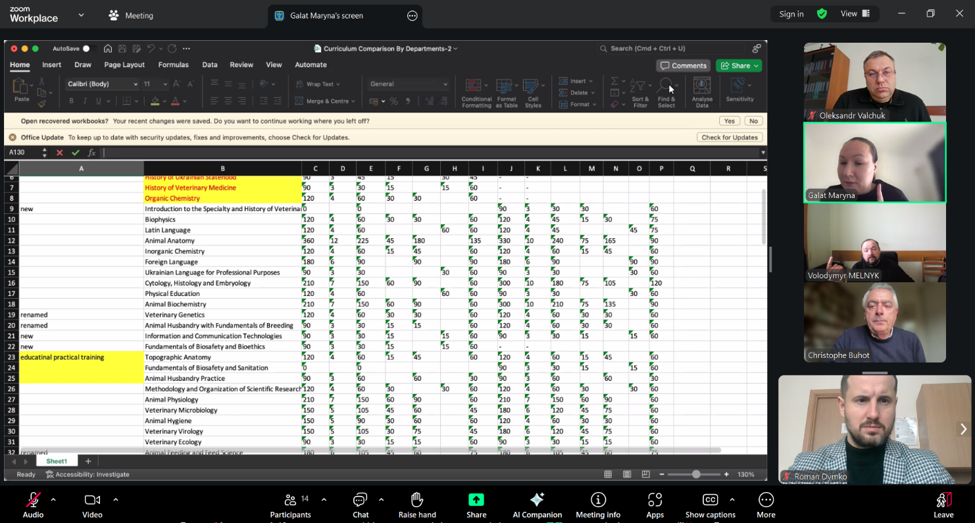Click the Sign in button
This screenshot has height=523, width=975.
tap(791, 14)
